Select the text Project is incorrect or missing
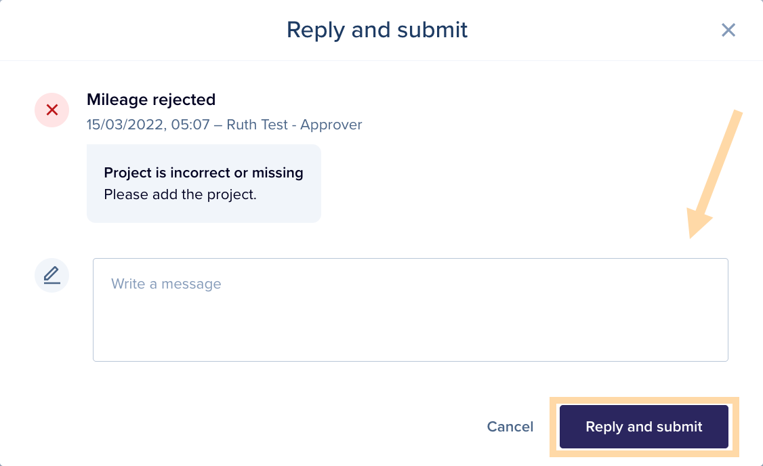The width and height of the screenshot is (763, 466). [x=203, y=173]
